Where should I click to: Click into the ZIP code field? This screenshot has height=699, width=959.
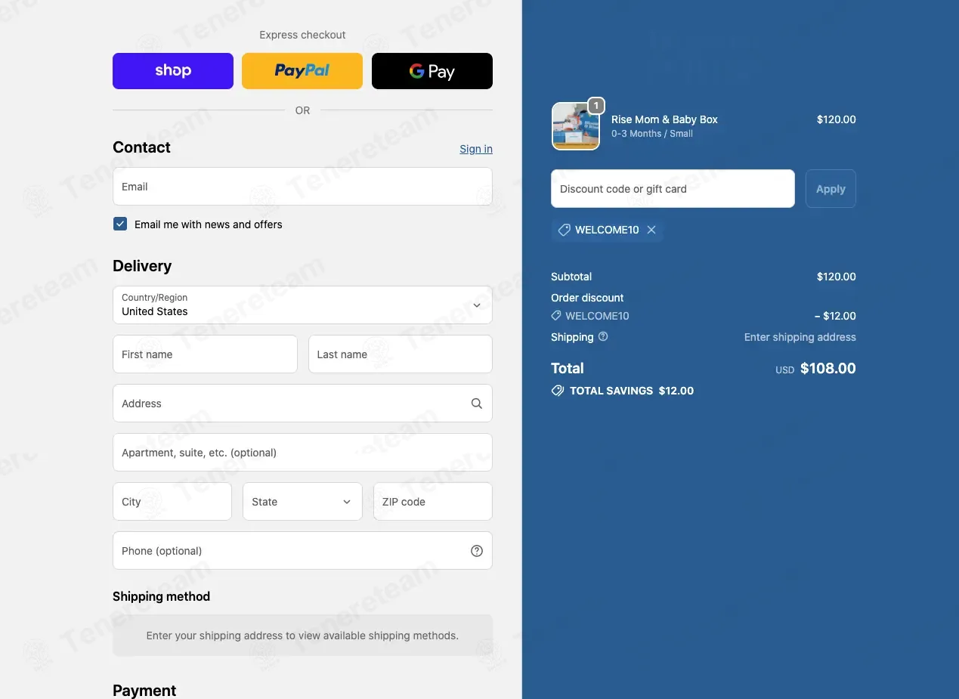pyautogui.click(x=433, y=502)
